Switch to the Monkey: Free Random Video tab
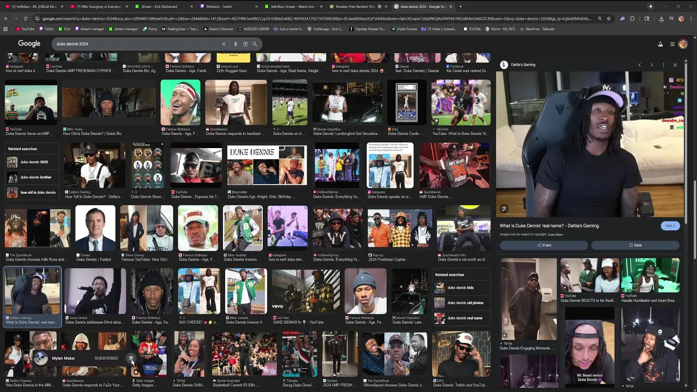The height and width of the screenshot is (392, 697). click(359, 7)
